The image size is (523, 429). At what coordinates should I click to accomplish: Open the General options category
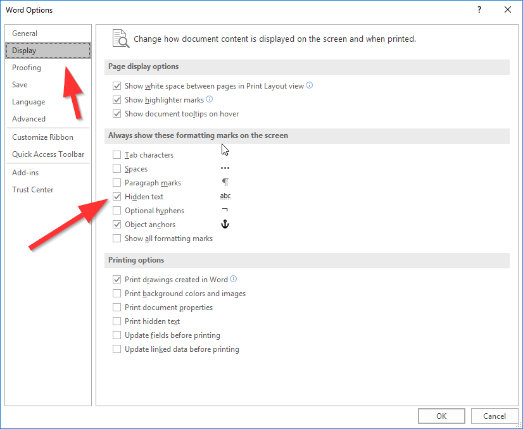click(48, 34)
